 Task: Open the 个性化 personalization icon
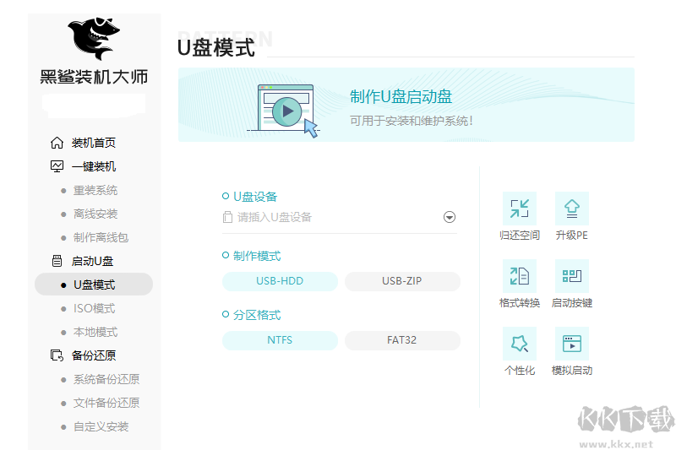click(520, 344)
